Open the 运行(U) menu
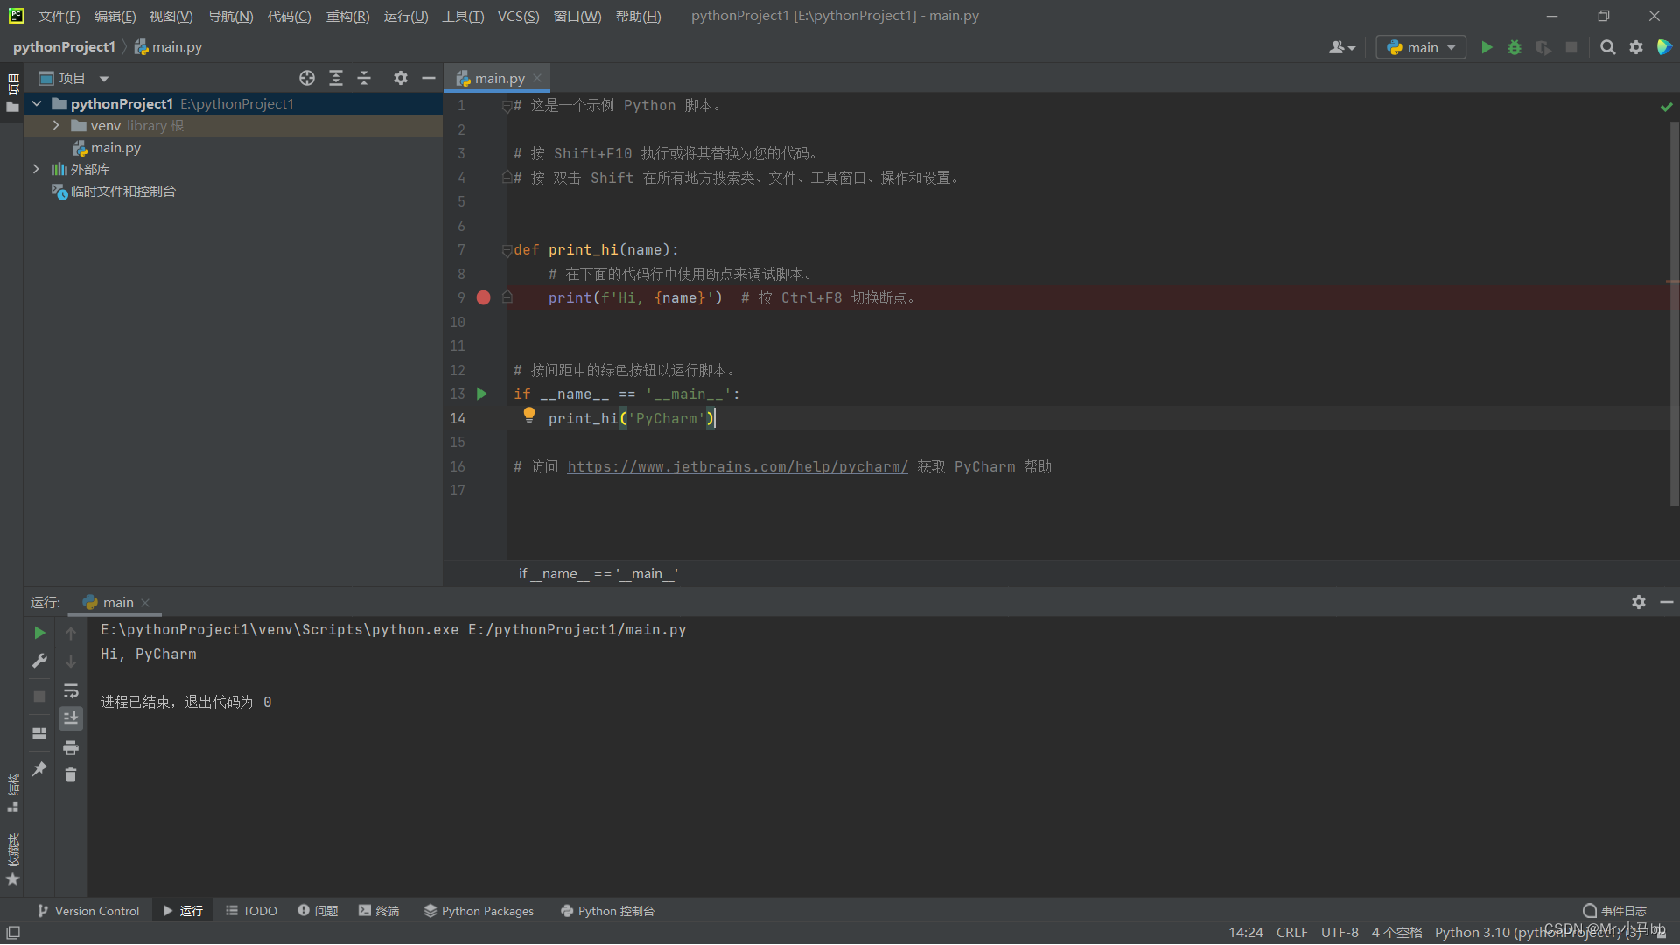 coord(405,16)
